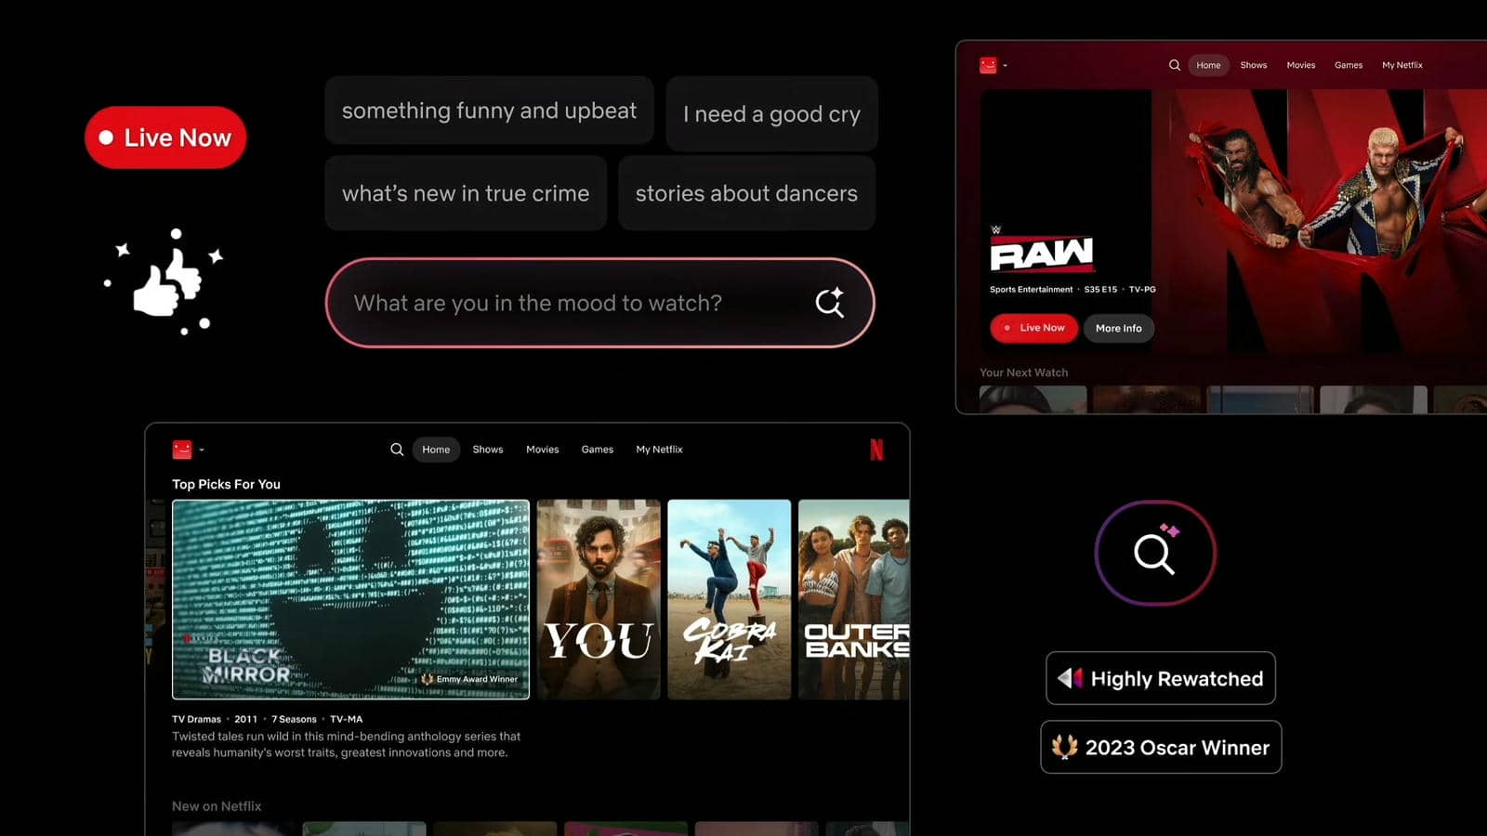Click the double thumbs-up icon

click(167, 282)
